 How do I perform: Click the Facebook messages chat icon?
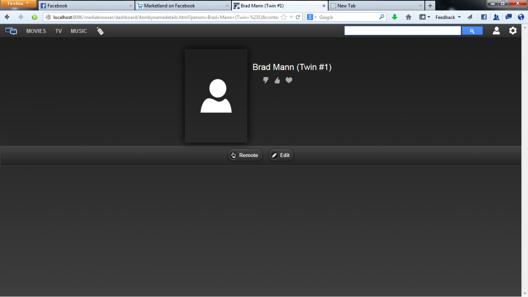click(x=509, y=17)
